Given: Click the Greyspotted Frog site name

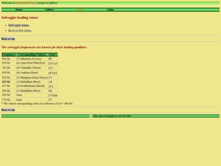Looking at the screenshot, I should click(25, 3).
